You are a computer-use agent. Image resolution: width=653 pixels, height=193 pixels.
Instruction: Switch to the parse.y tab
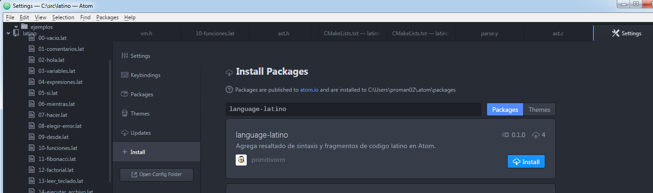coord(489,33)
